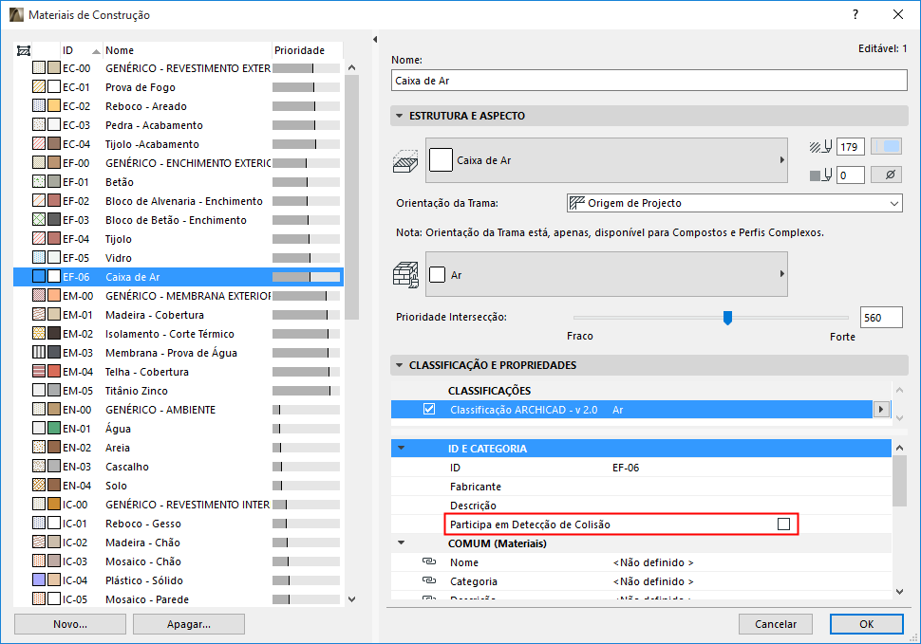
Task: Click the Materiais de Construção title bar icon
Action: [x=17, y=15]
